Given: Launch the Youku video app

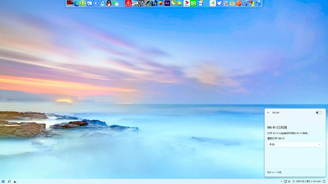Looking at the screenshot, I should [187, 3].
